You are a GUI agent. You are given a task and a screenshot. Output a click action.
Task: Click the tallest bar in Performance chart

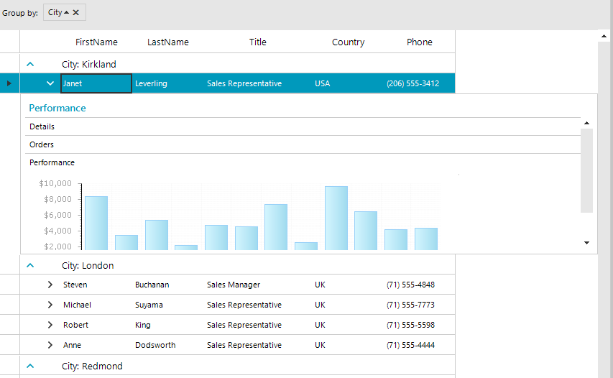click(336, 218)
